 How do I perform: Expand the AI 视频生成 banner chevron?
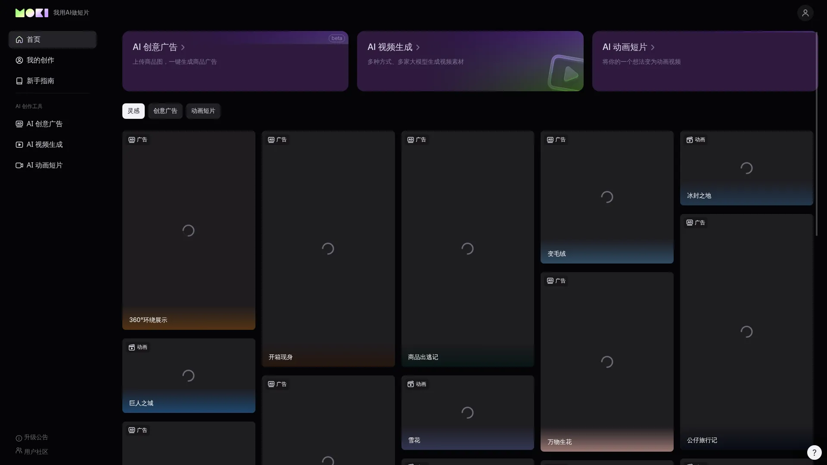coord(418,47)
